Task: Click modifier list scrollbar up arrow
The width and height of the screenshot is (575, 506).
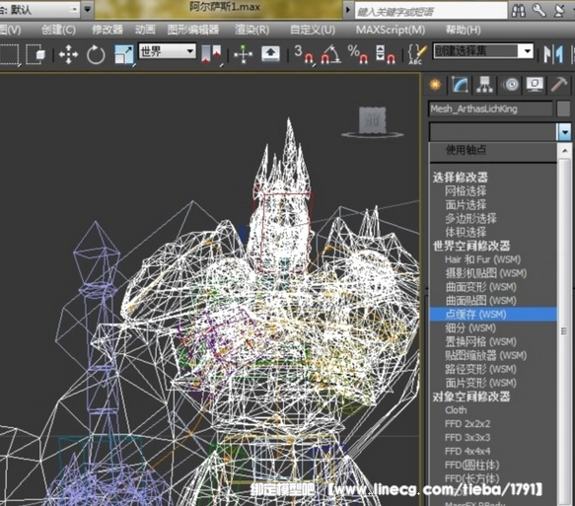Action: pyautogui.click(x=564, y=151)
